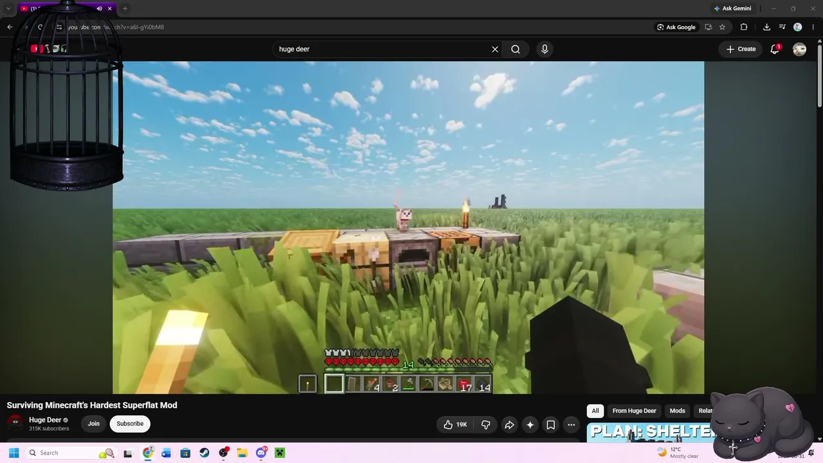Open the YouTube notifications bell
The image size is (823, 463).
click(x=775, y=49)
